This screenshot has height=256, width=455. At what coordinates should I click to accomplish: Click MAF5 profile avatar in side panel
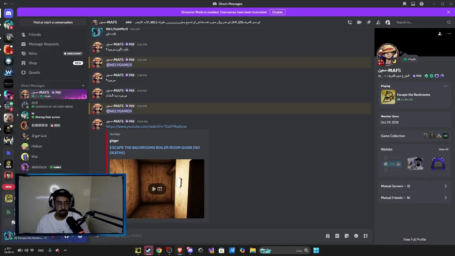(387, 54)
